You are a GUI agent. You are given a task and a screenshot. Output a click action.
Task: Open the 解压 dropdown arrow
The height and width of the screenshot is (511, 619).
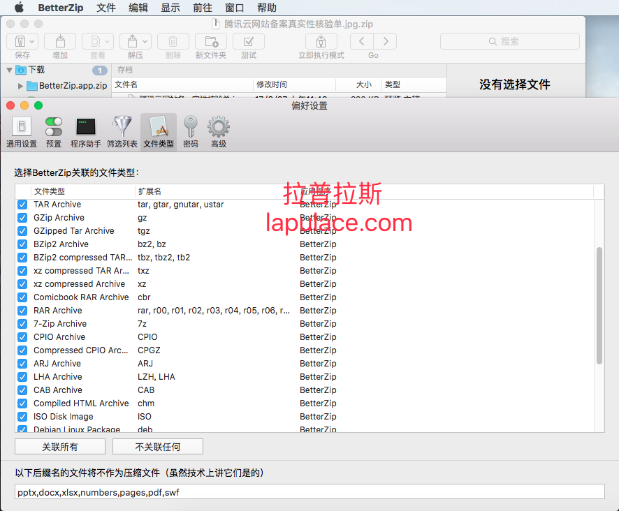click(x=145, y=41)
